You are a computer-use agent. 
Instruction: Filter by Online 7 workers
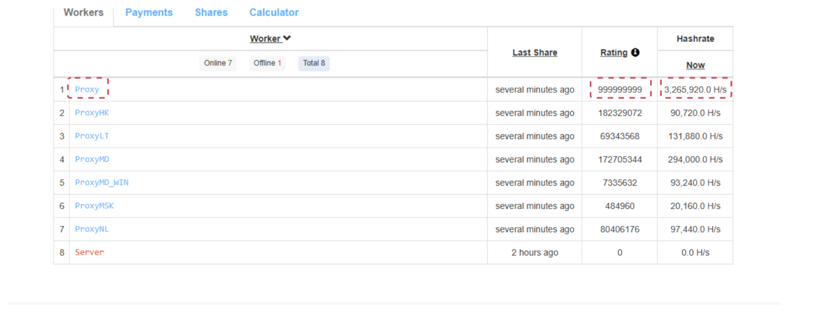click(x=218, y=63)
